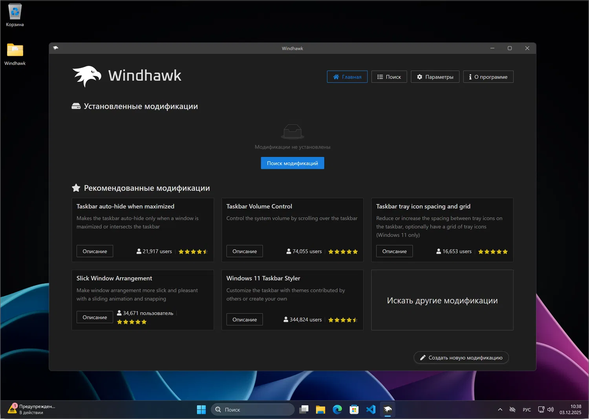Open the О программе tab
Screen dimensions: 589x419
(488, 77)
